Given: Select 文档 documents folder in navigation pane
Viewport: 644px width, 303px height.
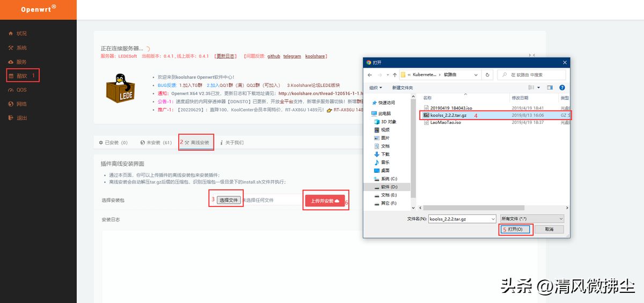Looking at the screenshot, I should point(382,146).
